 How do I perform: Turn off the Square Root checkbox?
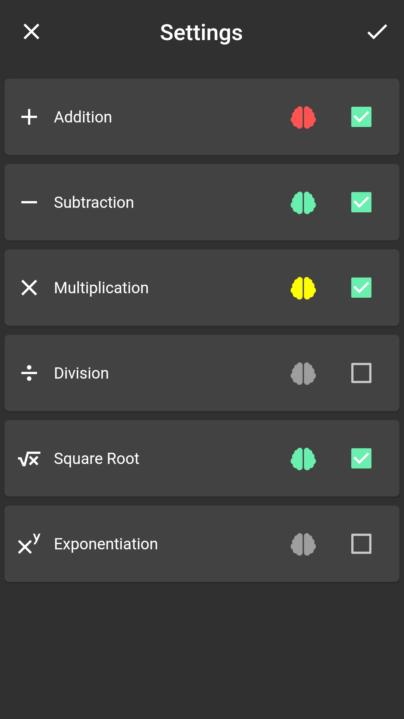click(x=361, y=458)
